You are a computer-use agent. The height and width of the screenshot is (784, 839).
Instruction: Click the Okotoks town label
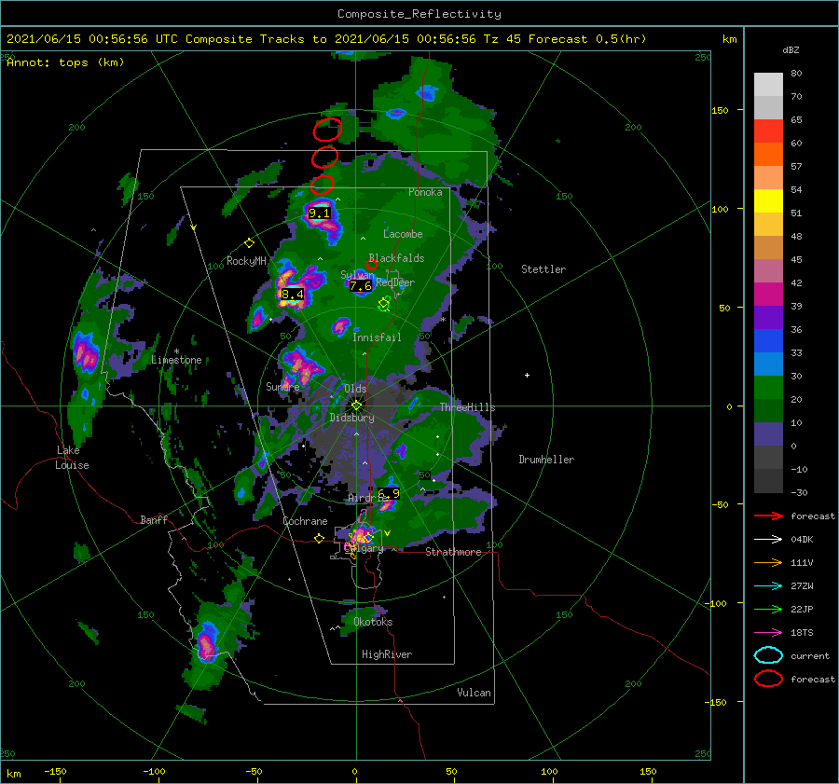(x=373, y=622)
